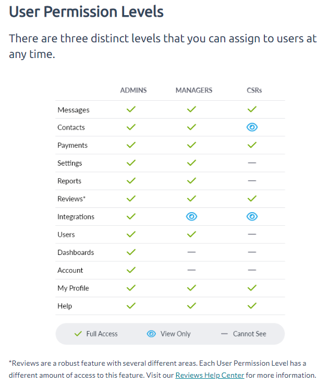Image resolution: width=329 pixels, height=384 pixels.
Task: Open the Reviews Help Center link
Action: [210, 375]
